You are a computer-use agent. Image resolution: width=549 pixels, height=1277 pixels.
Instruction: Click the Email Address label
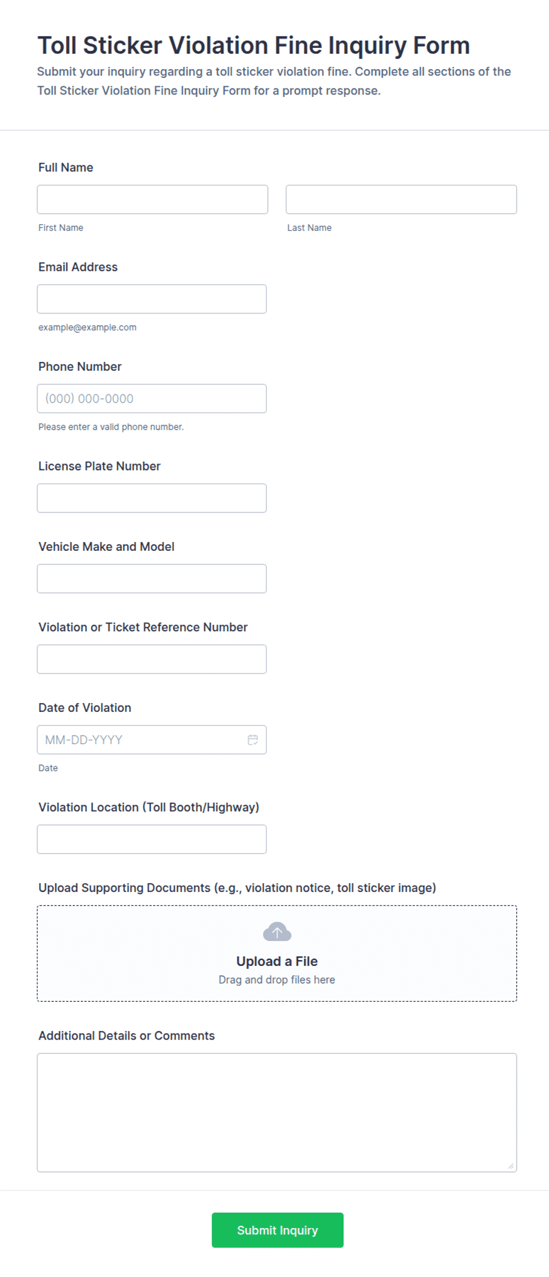click(x=78, y=267)
